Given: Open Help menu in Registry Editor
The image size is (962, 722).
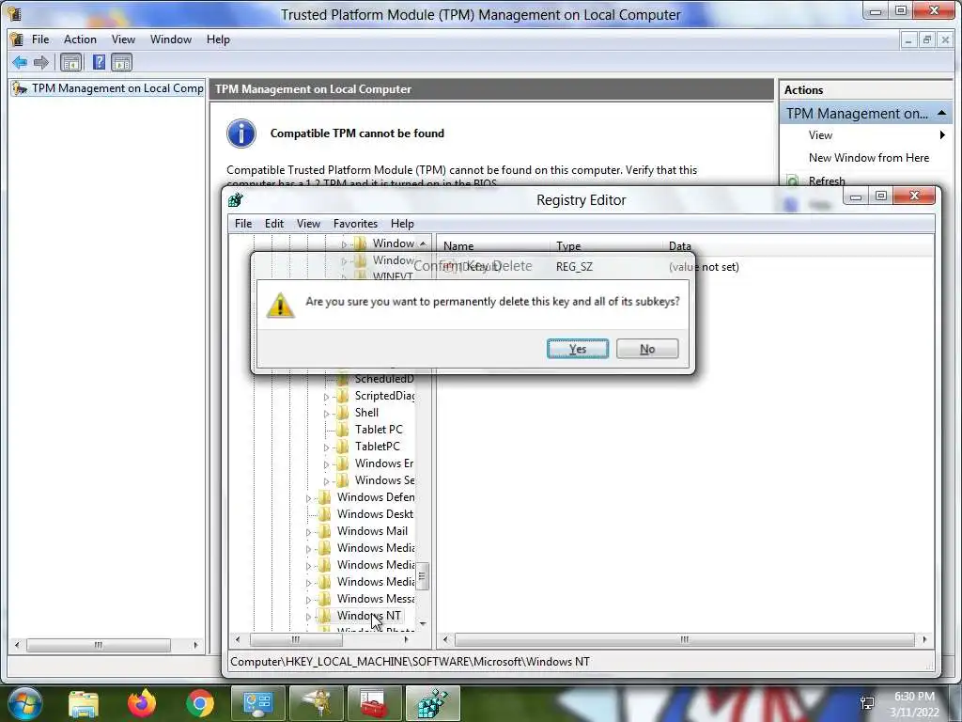Looking at the screenshot, I should point(402,224).
